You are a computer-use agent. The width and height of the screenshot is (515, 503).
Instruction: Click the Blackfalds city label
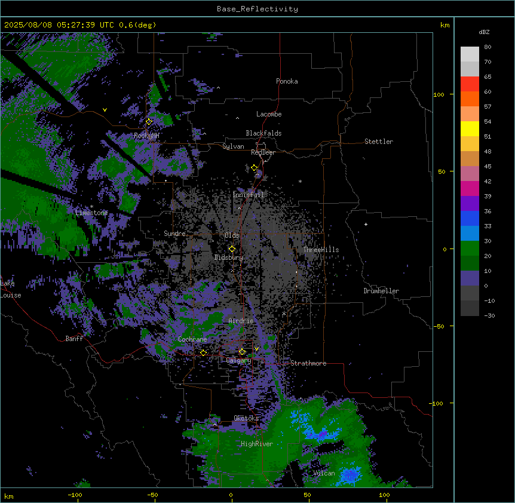coord(263,133)
